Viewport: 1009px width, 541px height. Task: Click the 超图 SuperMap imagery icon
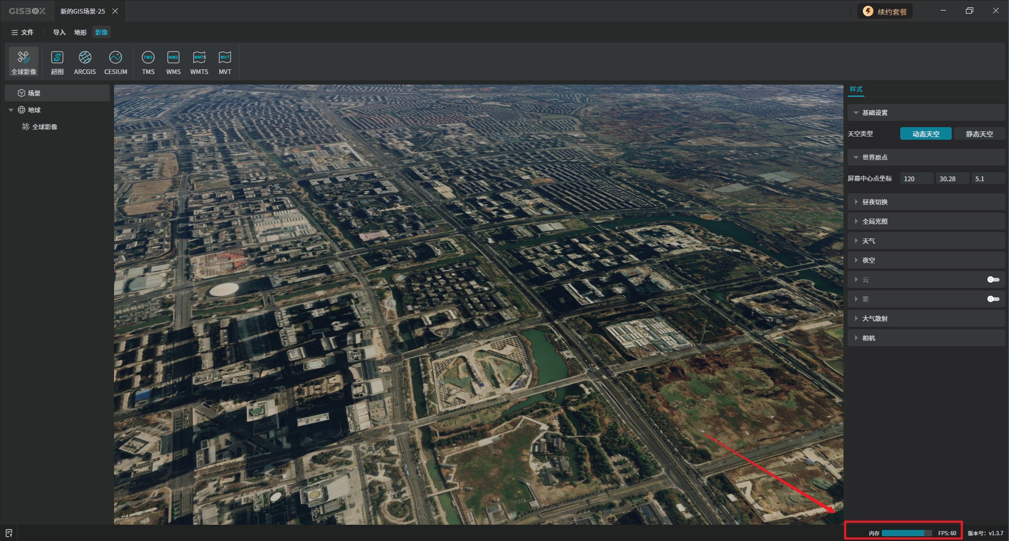pyautogui.click(x=57, y=62)
